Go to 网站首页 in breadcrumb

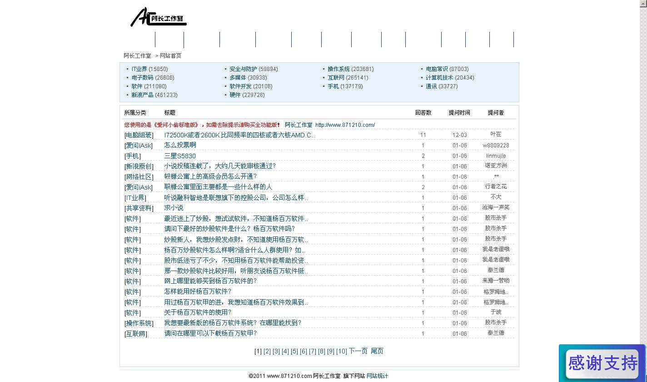[x=170, y=55]
